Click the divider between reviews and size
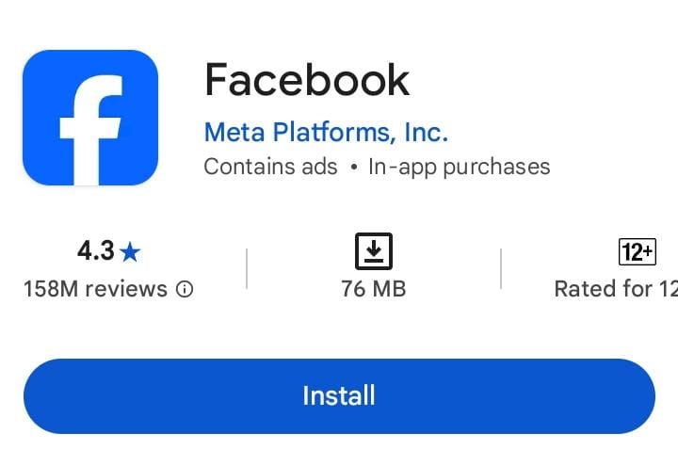The image size is (678, 465). tap(247, 268)
